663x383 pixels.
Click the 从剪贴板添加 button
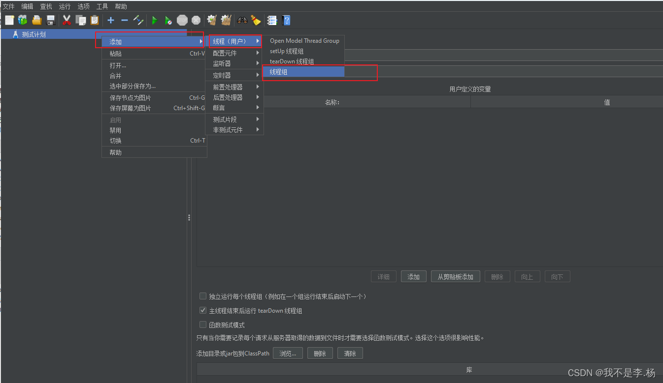tap(456, 277)
